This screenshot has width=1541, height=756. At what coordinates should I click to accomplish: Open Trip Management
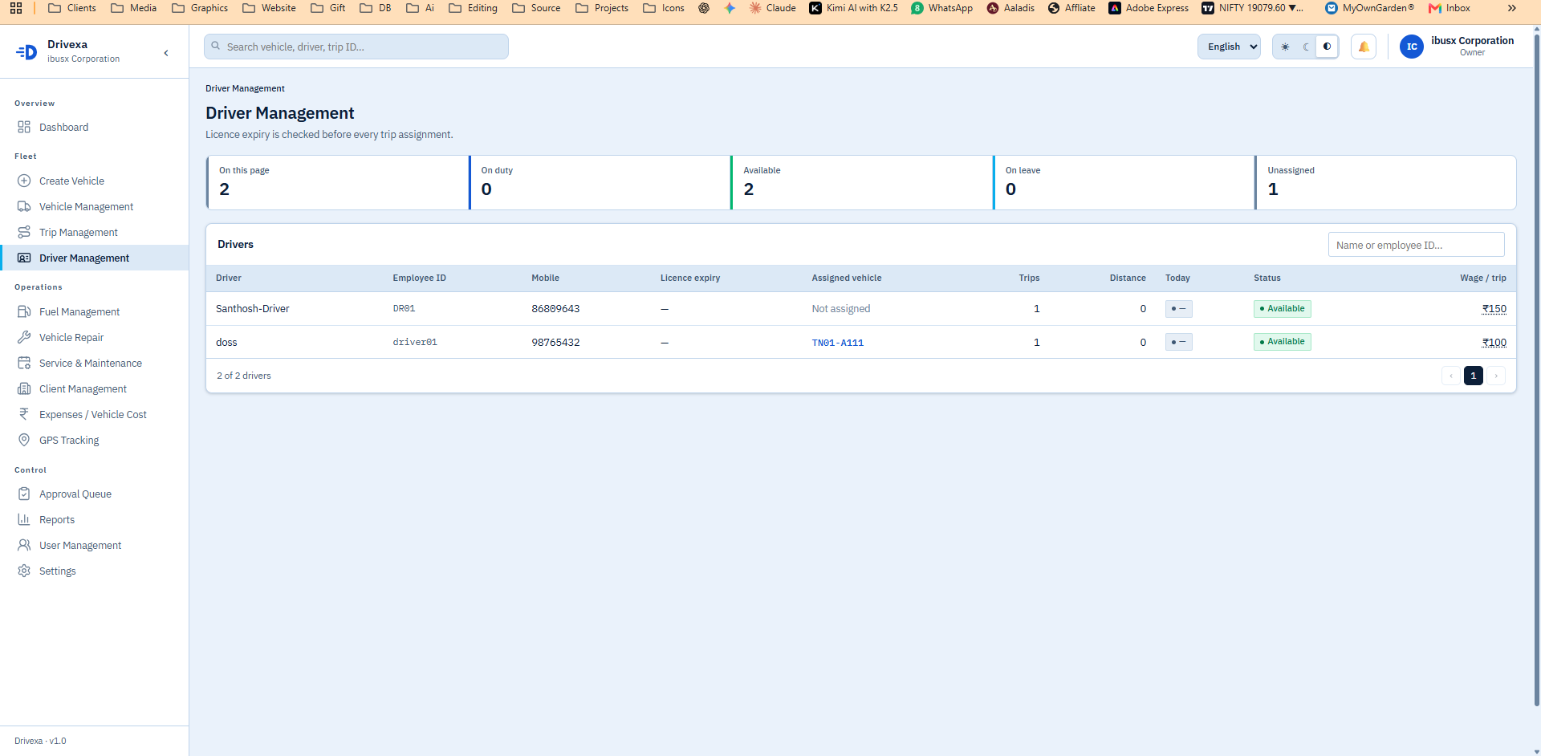click(94, 232)
